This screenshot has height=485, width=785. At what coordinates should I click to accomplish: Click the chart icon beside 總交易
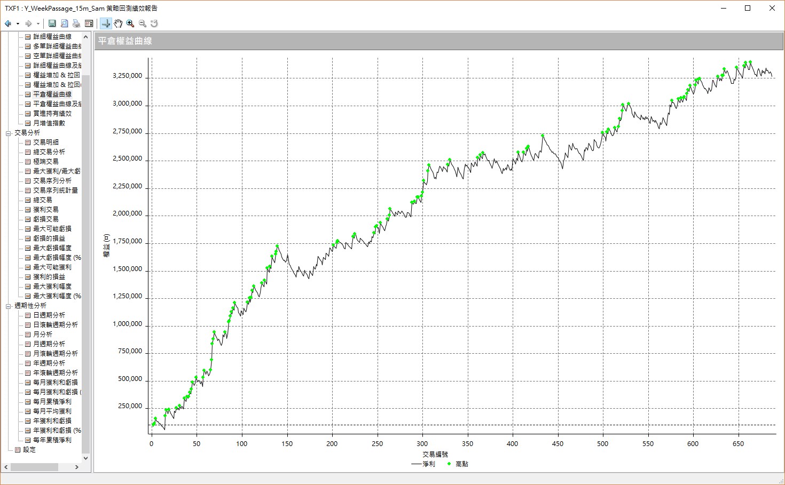[28, 200]
